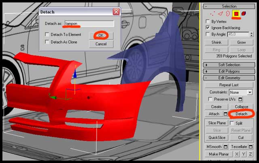This screenshot has width=259, height=163.
Task: Expand the Edit Polygons rollout
Action: tap(229, 71)
